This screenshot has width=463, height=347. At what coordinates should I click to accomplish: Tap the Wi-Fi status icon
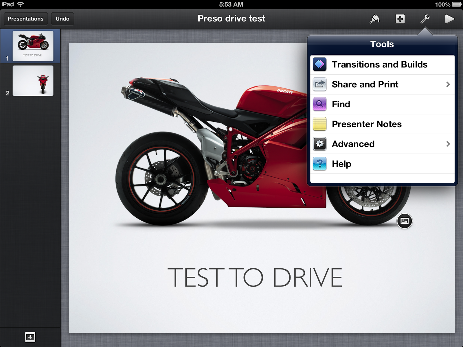tap(20, 4)
